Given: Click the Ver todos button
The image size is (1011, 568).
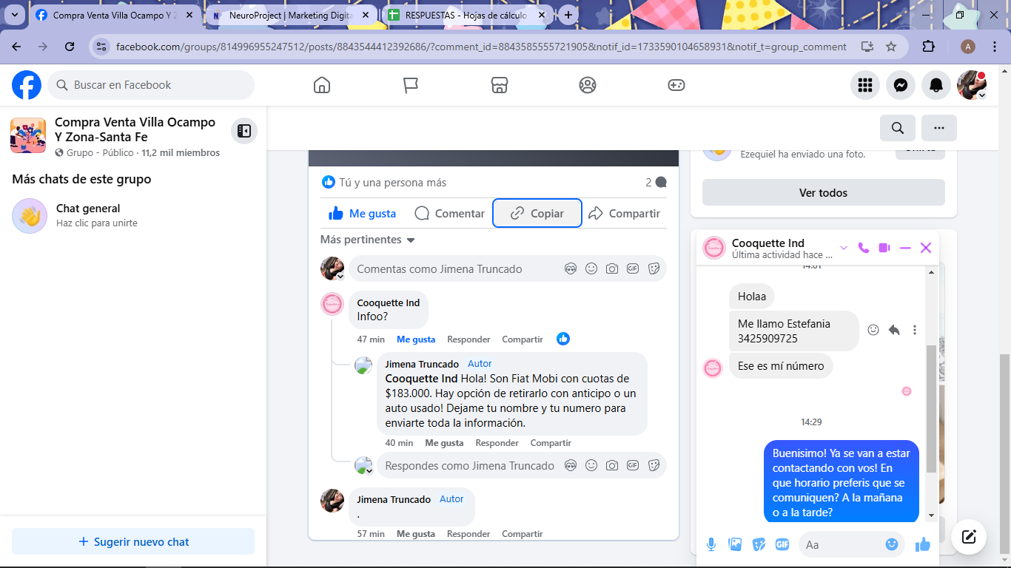Looking at the screenshot, I should [823, 192].
